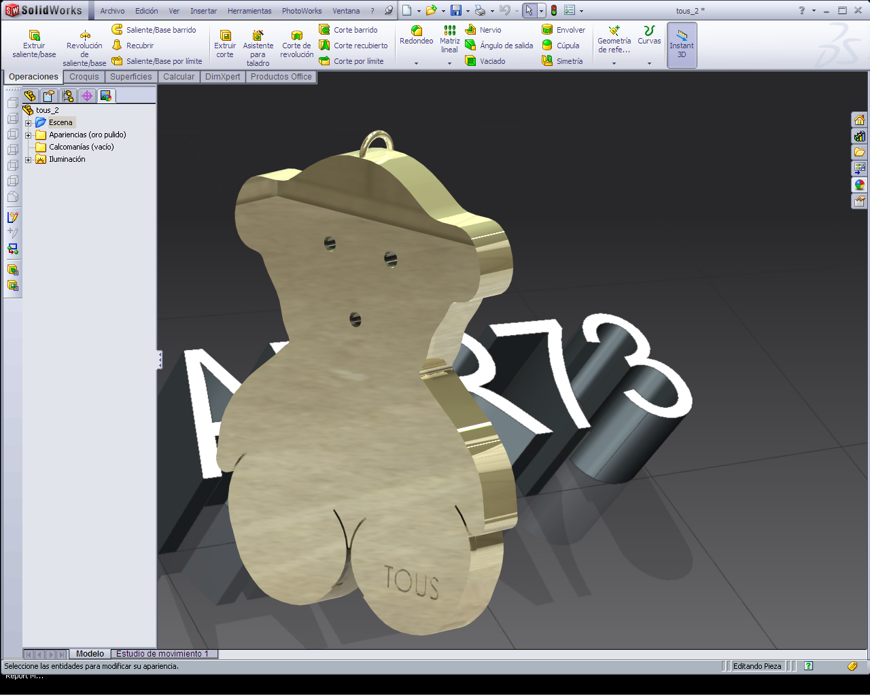Expand the Apariencias (oro pulido) node
Screen dimensions: 870x696
pyautogui.click(x=29, y=135)
